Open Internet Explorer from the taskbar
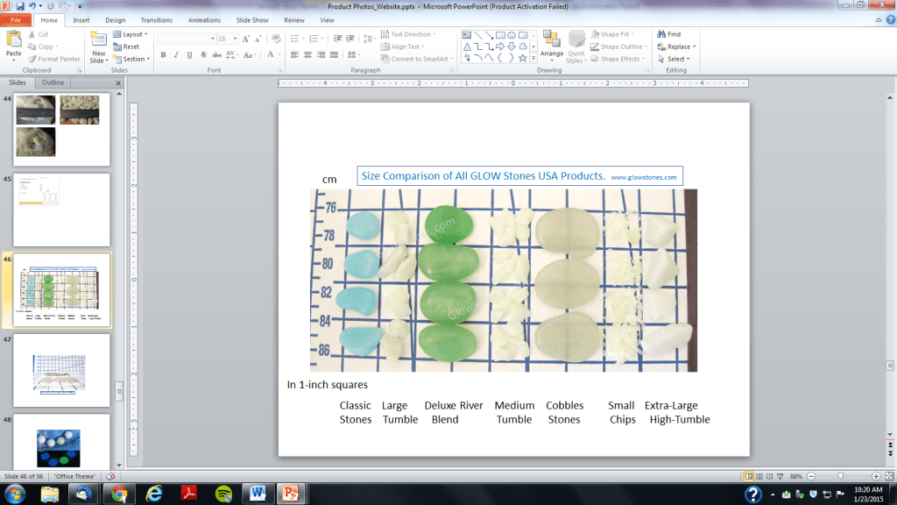Screen dimensions: 897x505 click(x=154, y=494)
